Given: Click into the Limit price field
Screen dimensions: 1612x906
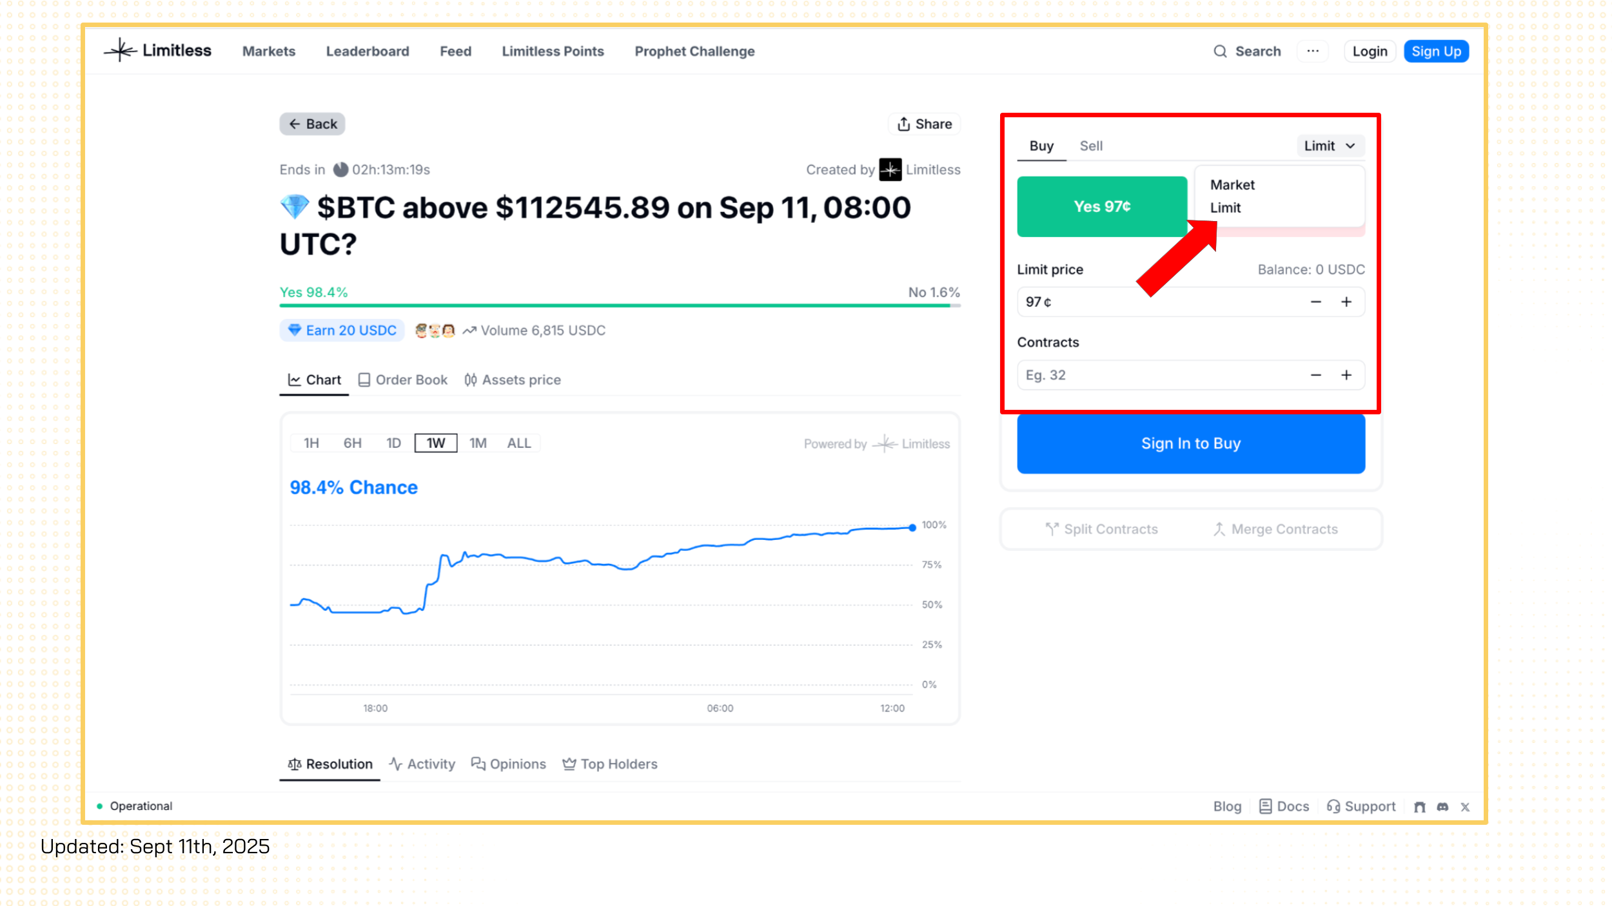Looking at the screenshot, I should pos(1190,302).
